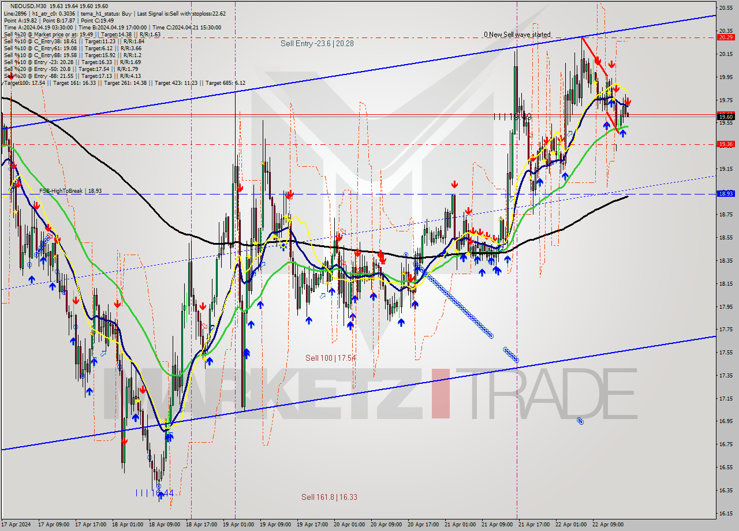Click the '0 New Sell wave started' label
739x531 pixels.
(517, 35)
